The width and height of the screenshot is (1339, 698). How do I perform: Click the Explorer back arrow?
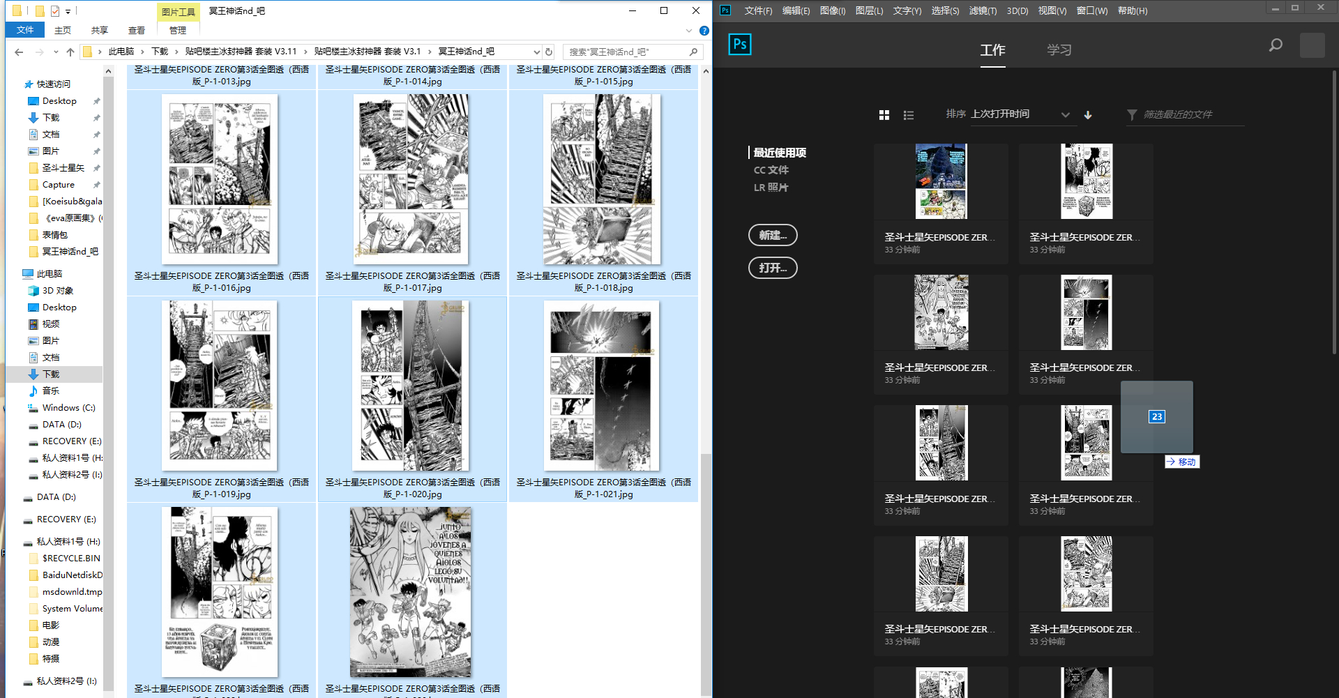coord(19,52)
